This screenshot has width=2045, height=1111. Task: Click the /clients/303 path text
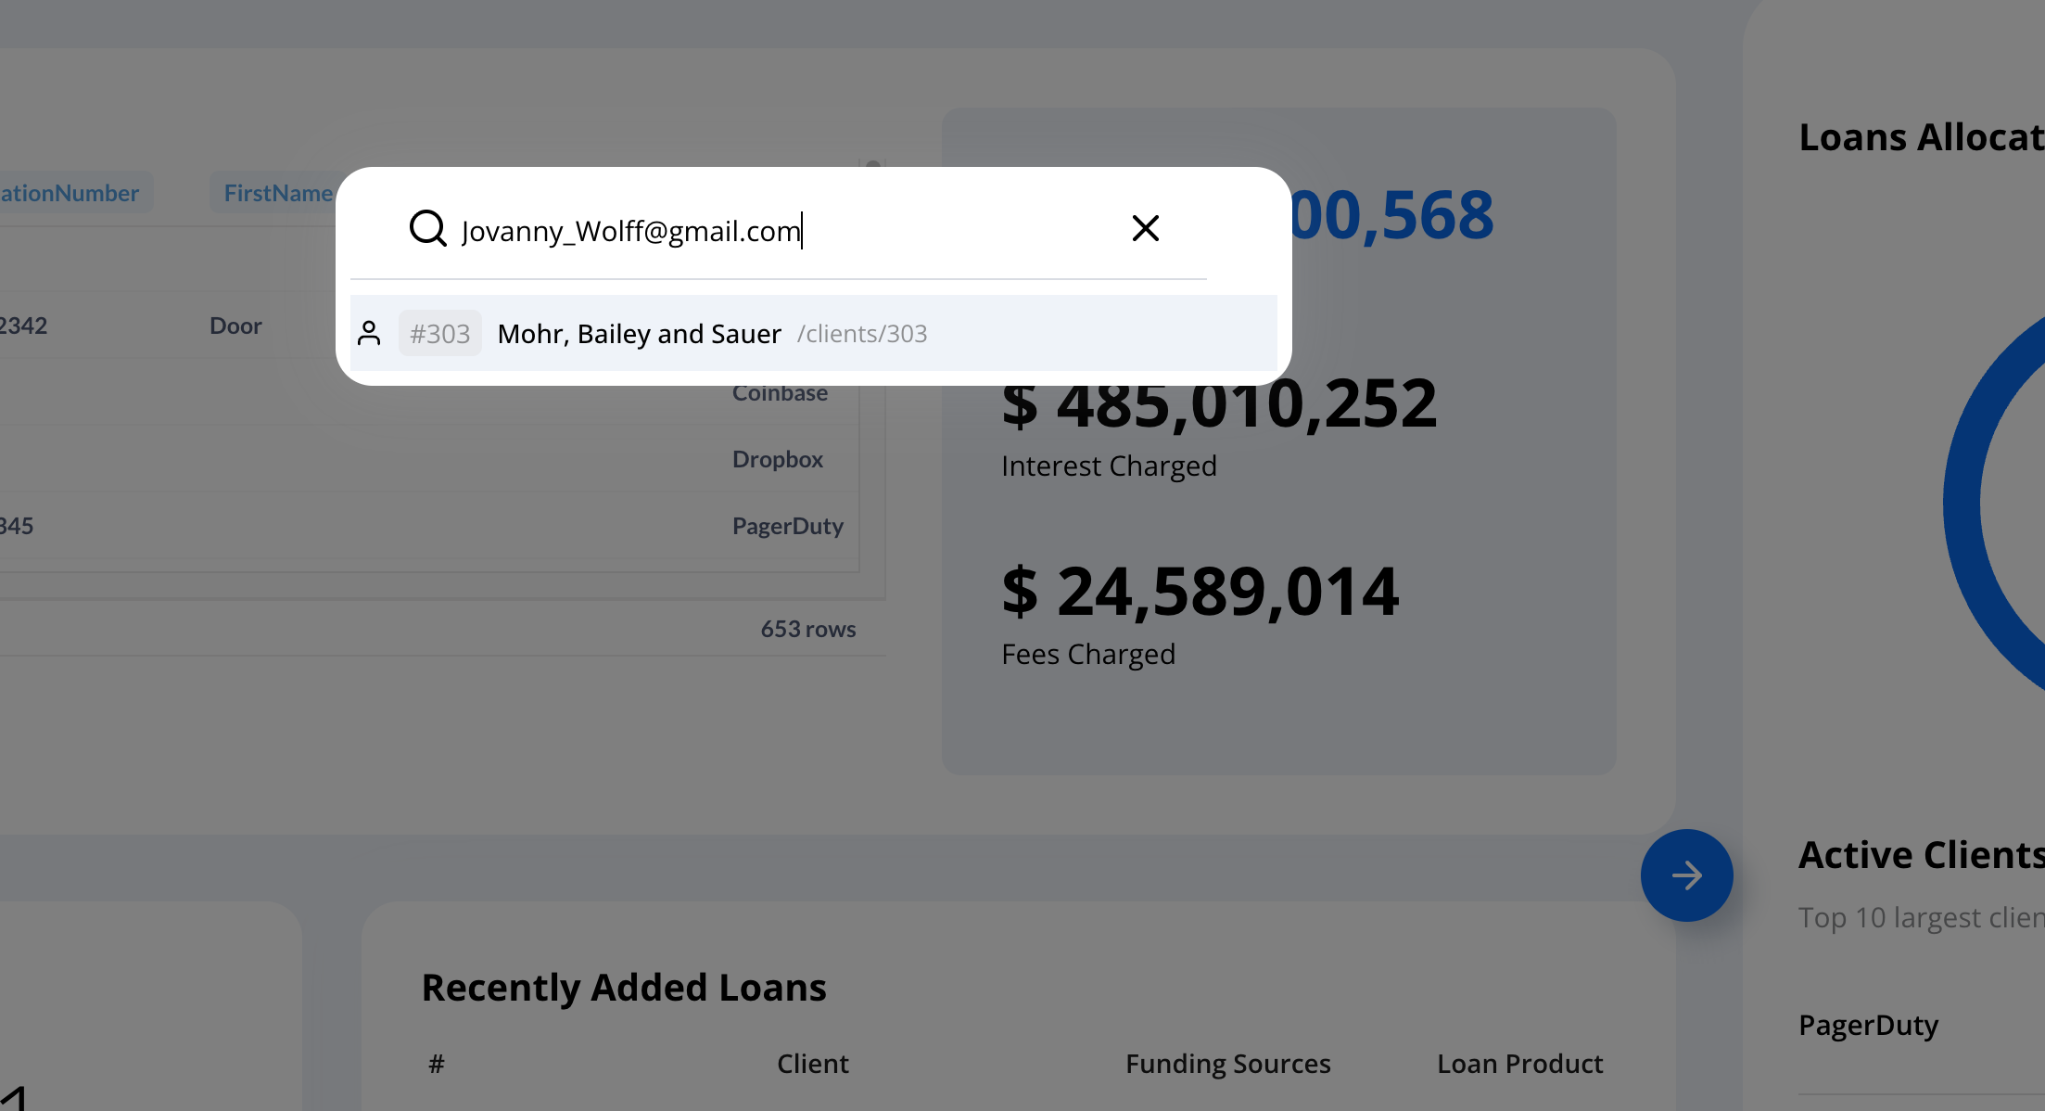(x=862, y=334)
